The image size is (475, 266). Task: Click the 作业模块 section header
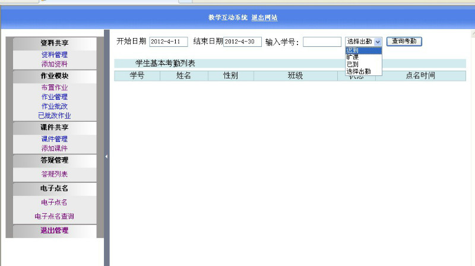[55, 76]
